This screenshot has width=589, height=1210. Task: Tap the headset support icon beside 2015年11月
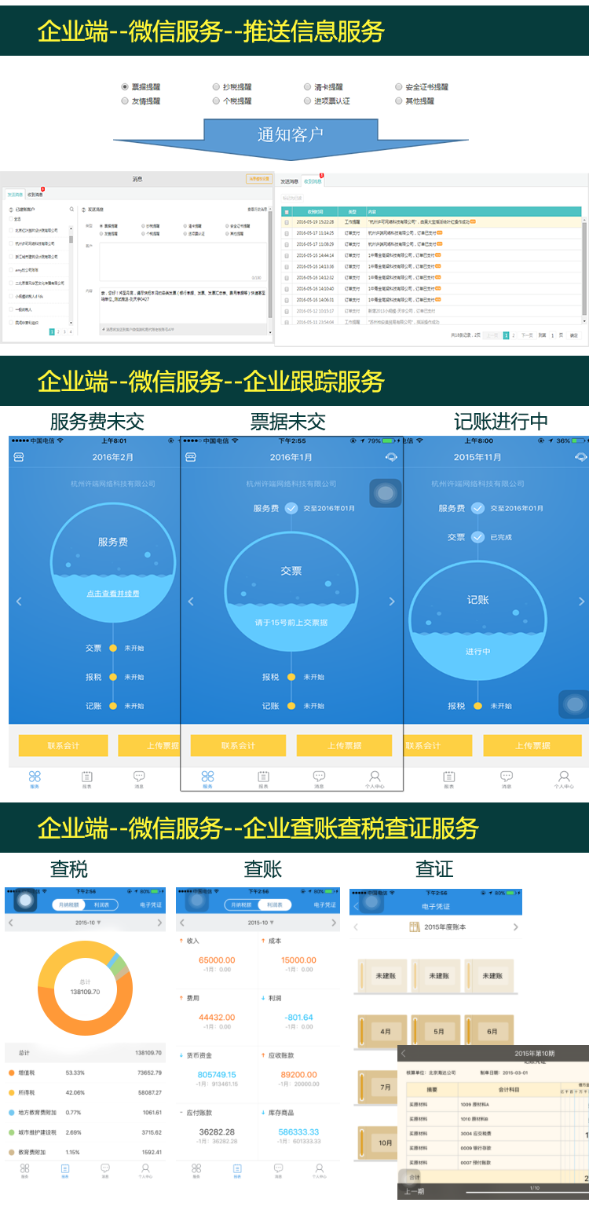580,457
